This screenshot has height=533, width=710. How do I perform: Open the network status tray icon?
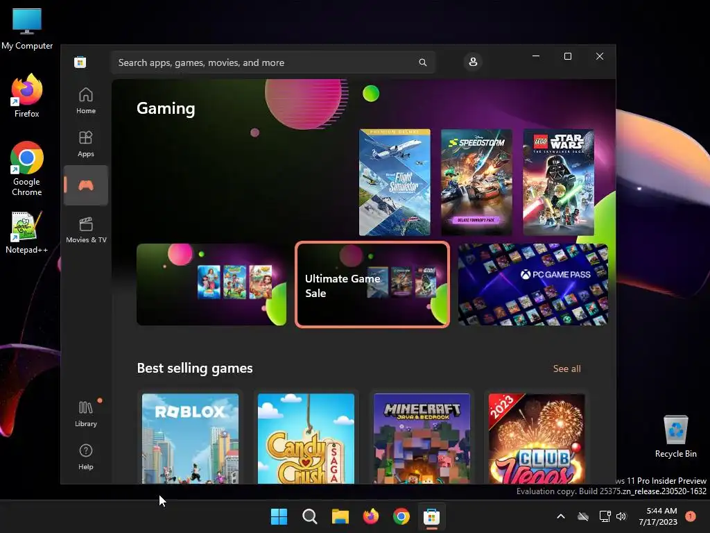point(605,516)
